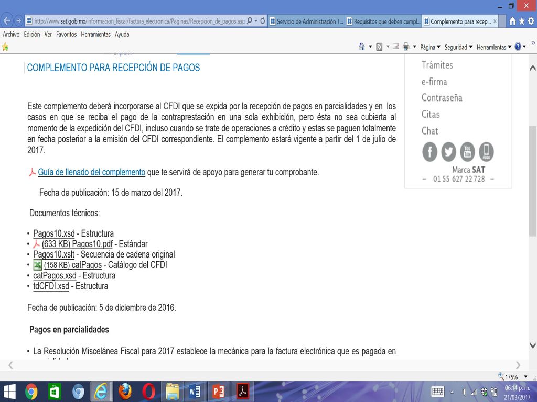Expand the RSS feeds dropdown arrow
Viewport: 537px width, 402px height.
pos(388,47)
